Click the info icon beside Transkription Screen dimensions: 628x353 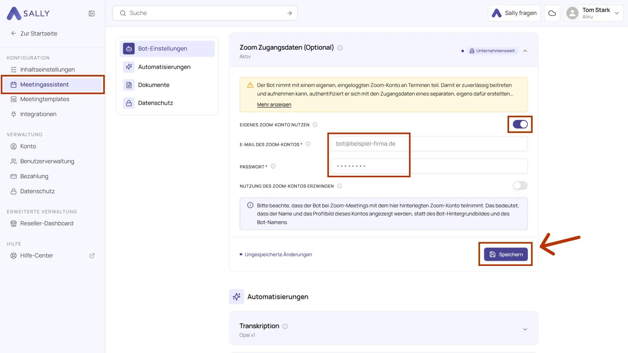(285, 326)
